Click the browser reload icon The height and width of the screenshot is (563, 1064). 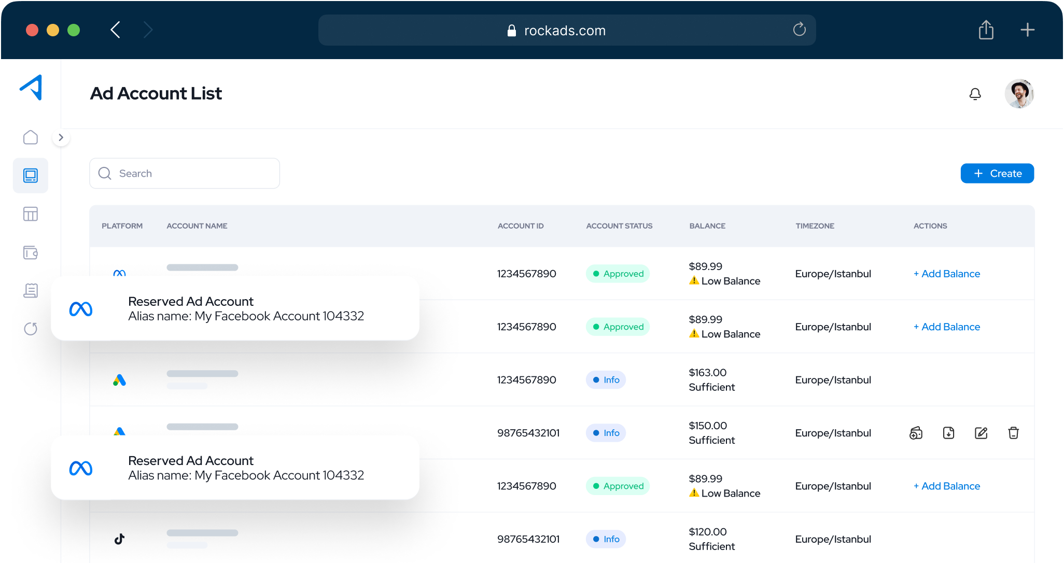click(x=799, y=30)
